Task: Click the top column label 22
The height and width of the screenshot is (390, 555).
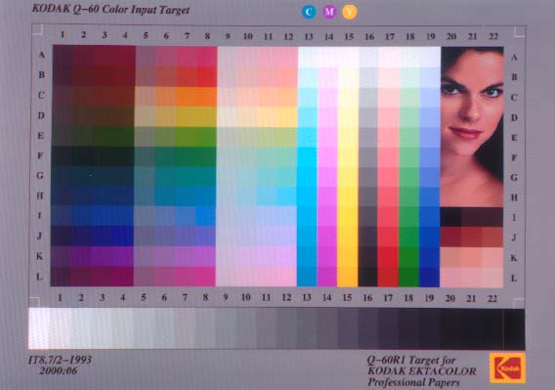Action: coord(493,36)
